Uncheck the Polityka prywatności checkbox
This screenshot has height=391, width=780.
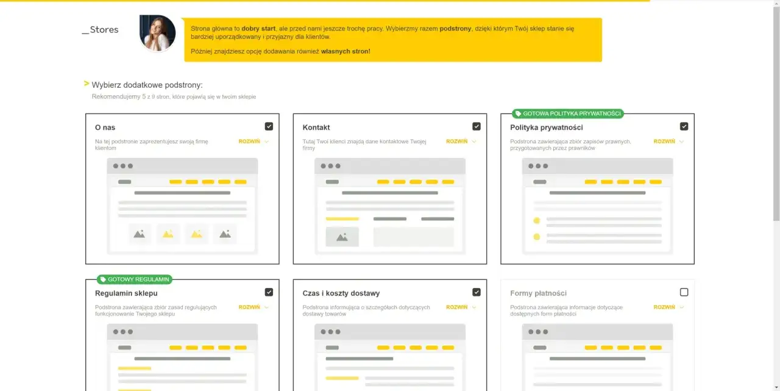(x=684, y=126)
